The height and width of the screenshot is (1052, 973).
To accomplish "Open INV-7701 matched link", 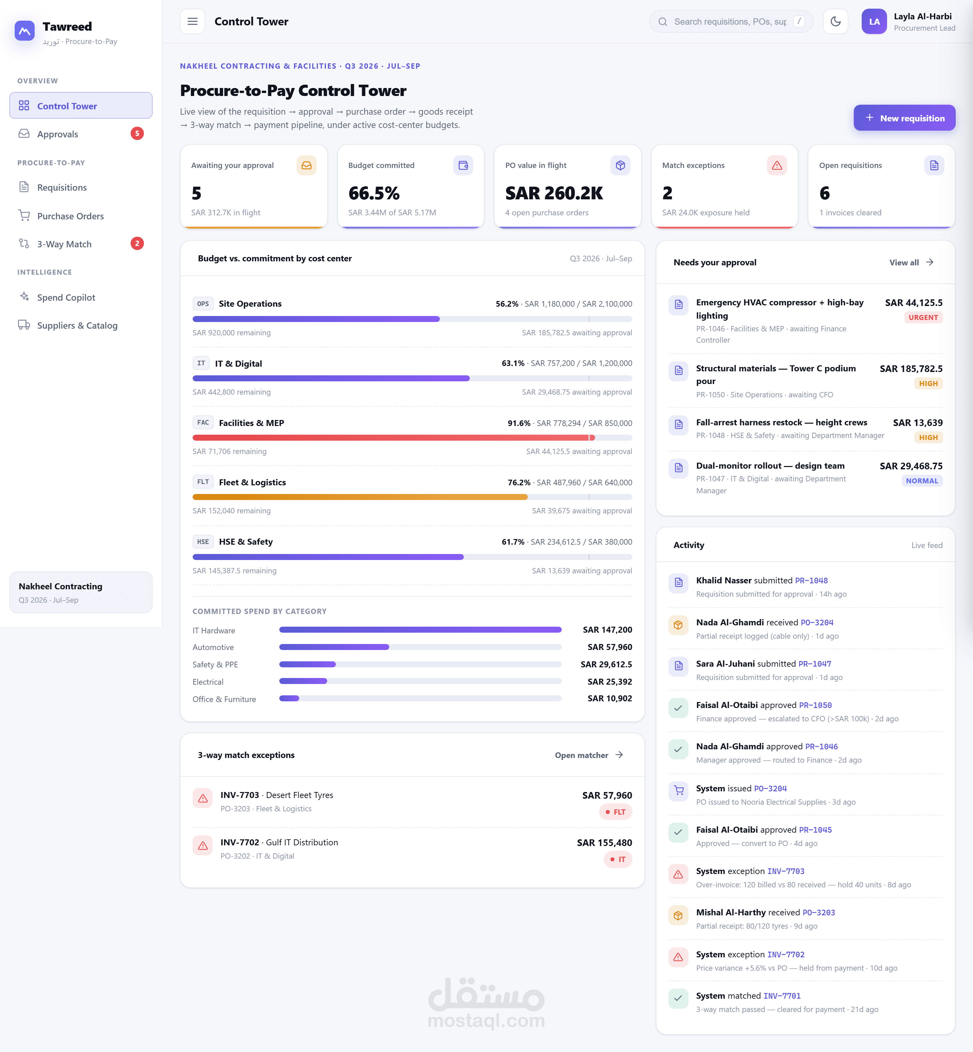I will click(x=782, y=996).
